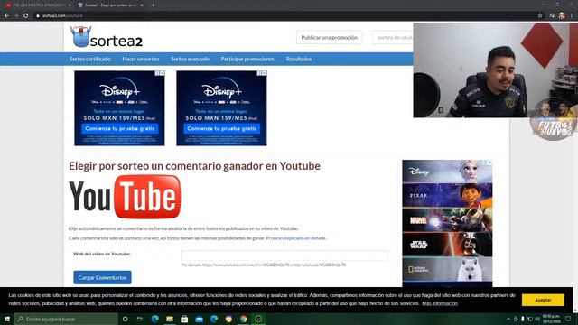Click the page heading "Elegir por sorteo un comentario ganador en Youtube"
This screenshot has width=578, height=325.
pyautogui.click(x=194, y=166)
